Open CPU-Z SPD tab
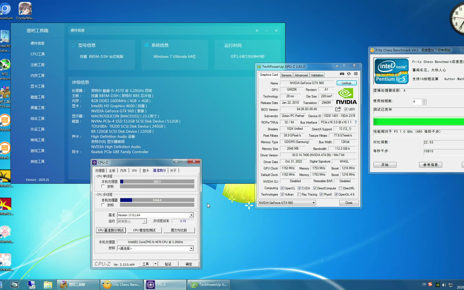 point(134,170)
